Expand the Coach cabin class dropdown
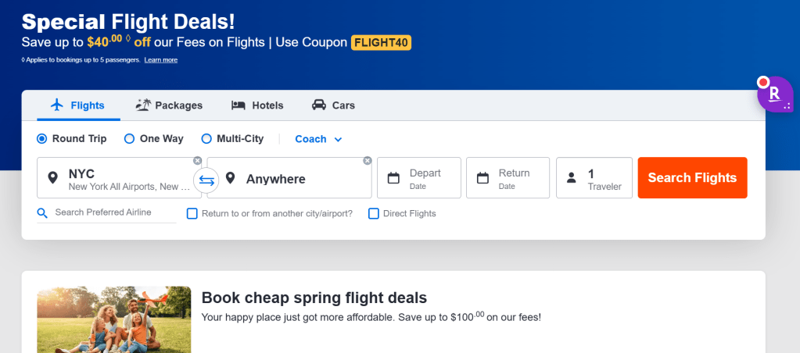The width and height of the screenshot is (800, 353). (318, 139)
